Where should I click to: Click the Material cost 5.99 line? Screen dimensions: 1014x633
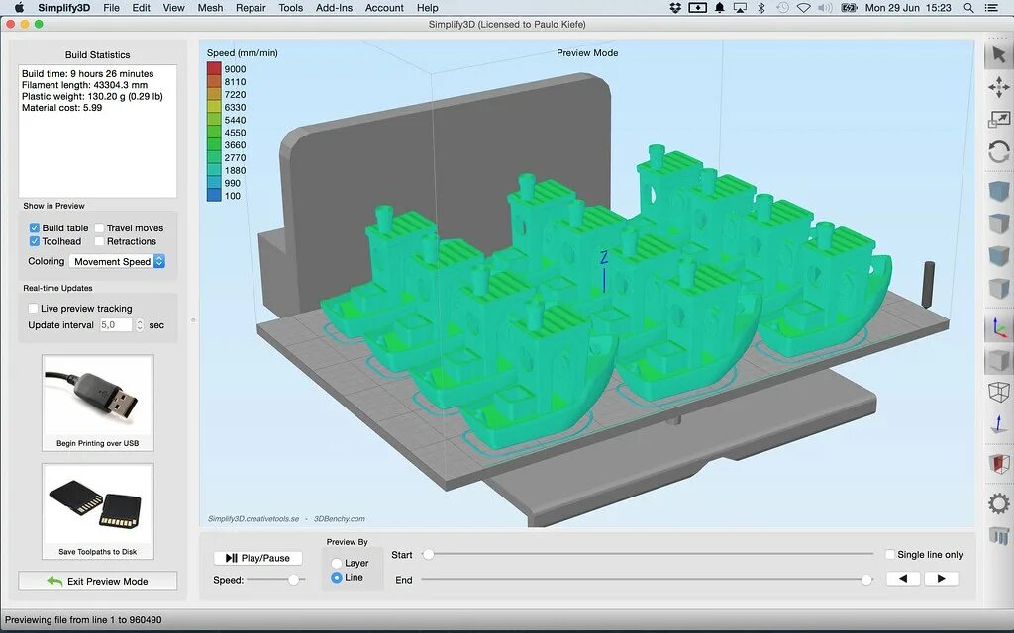(62, 107)
